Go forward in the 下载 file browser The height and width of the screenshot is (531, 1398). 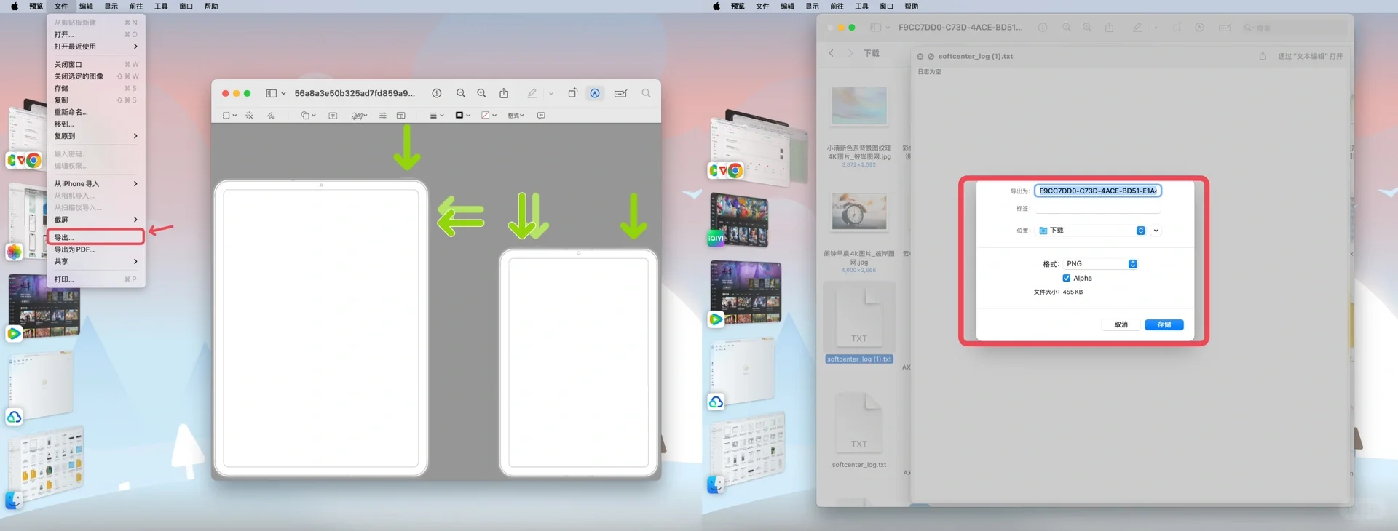click(850, 53)
